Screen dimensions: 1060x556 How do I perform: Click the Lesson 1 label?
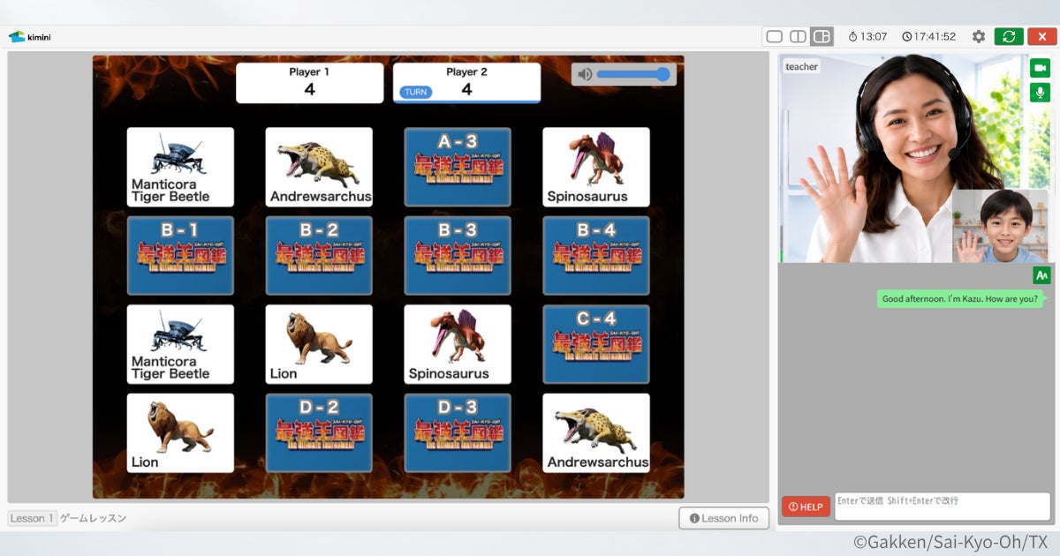click(x=33, y=518)
